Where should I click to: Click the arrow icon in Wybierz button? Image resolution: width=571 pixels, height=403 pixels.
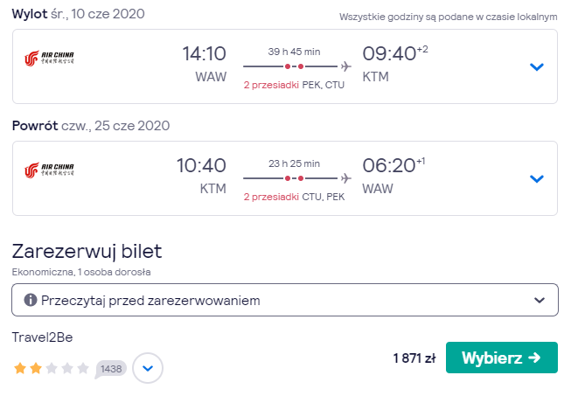click(534, 358)
